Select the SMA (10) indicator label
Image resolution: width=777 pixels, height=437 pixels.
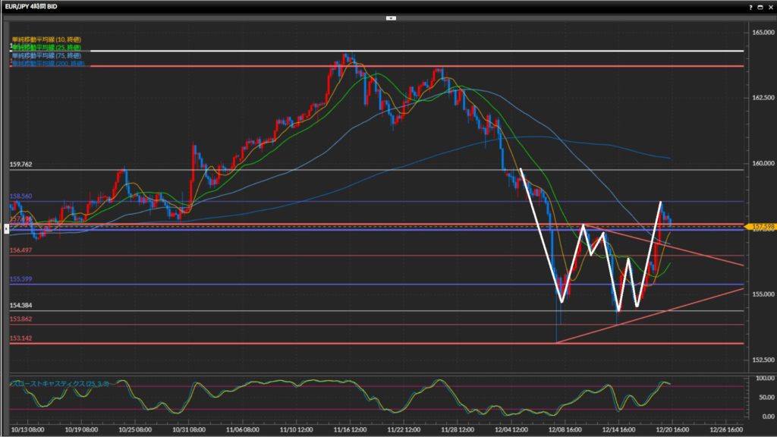46,39
